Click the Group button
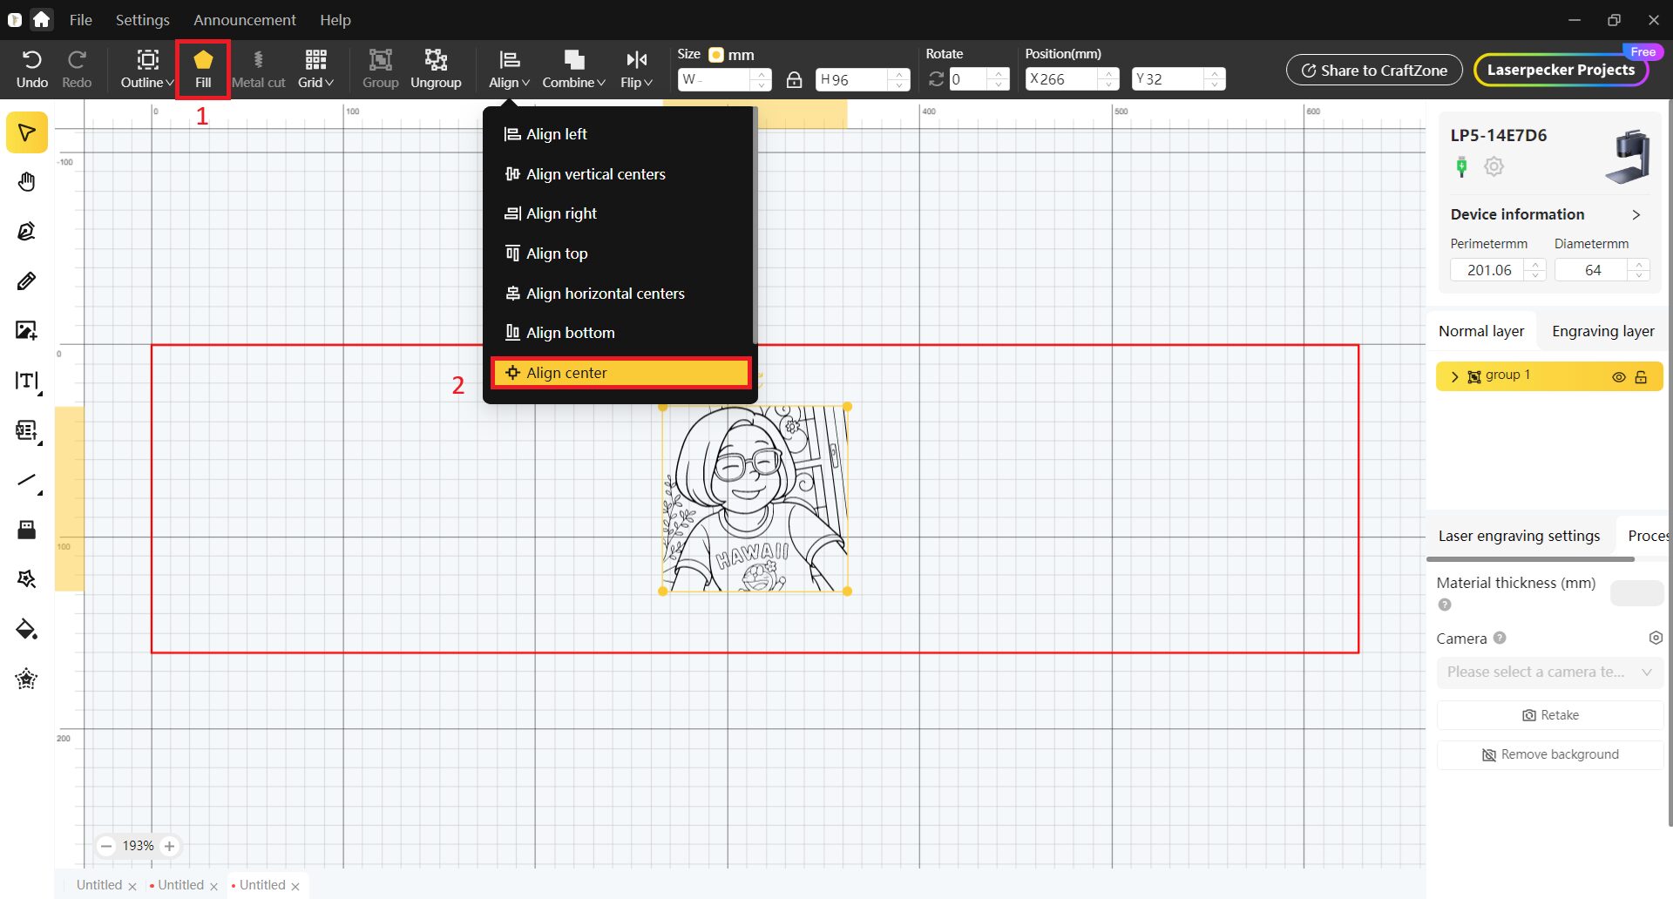This screenshot has width=1673, height=899. click(x=380, y=70)
